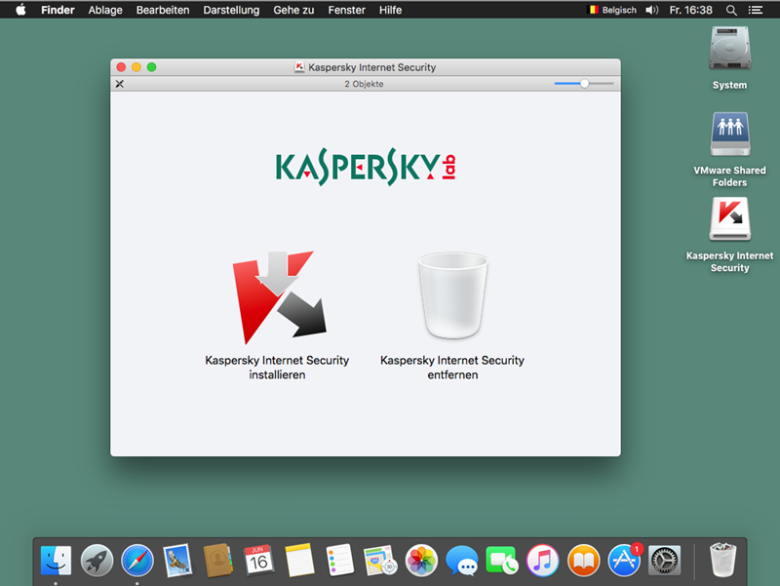Image resolution: width=780 pixels, height=586 pixels.
Task: Open the Apple menu
Action: [x=19, y=10]
